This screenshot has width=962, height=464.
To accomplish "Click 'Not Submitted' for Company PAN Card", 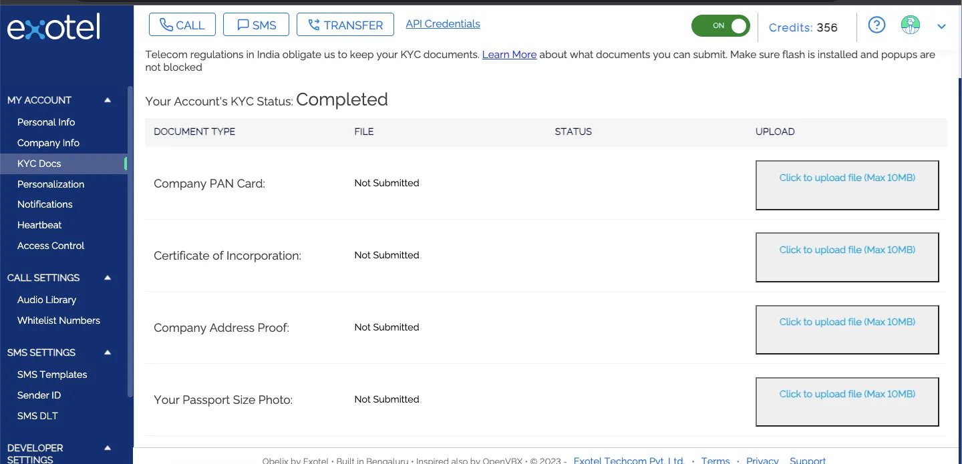I will click(387, 183).
